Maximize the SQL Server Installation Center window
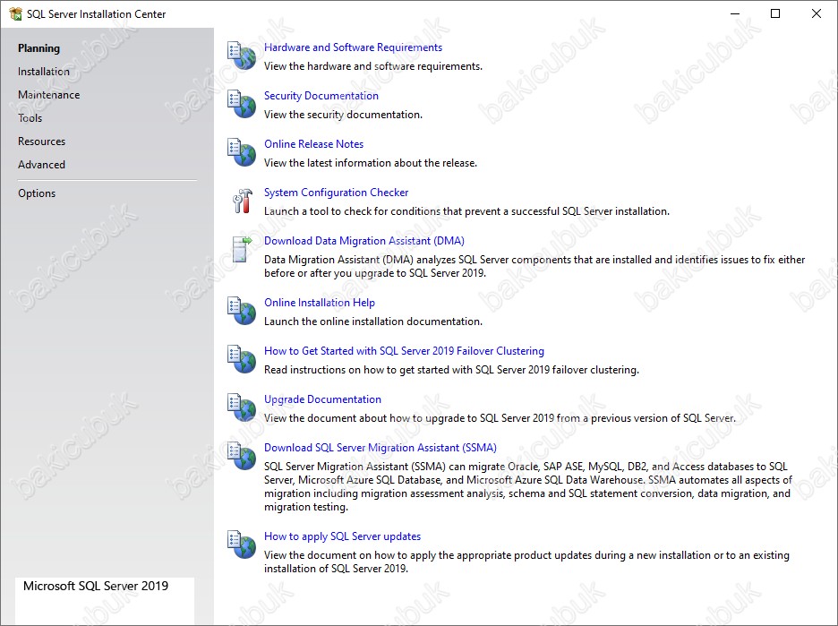838x626 pixels. tap(775, 14)
